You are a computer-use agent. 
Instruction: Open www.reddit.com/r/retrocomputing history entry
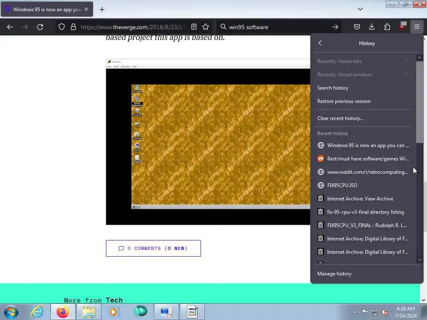pos(363,172)
